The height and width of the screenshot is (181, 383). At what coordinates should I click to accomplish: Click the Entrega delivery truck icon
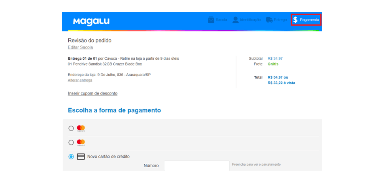point(269,20)
